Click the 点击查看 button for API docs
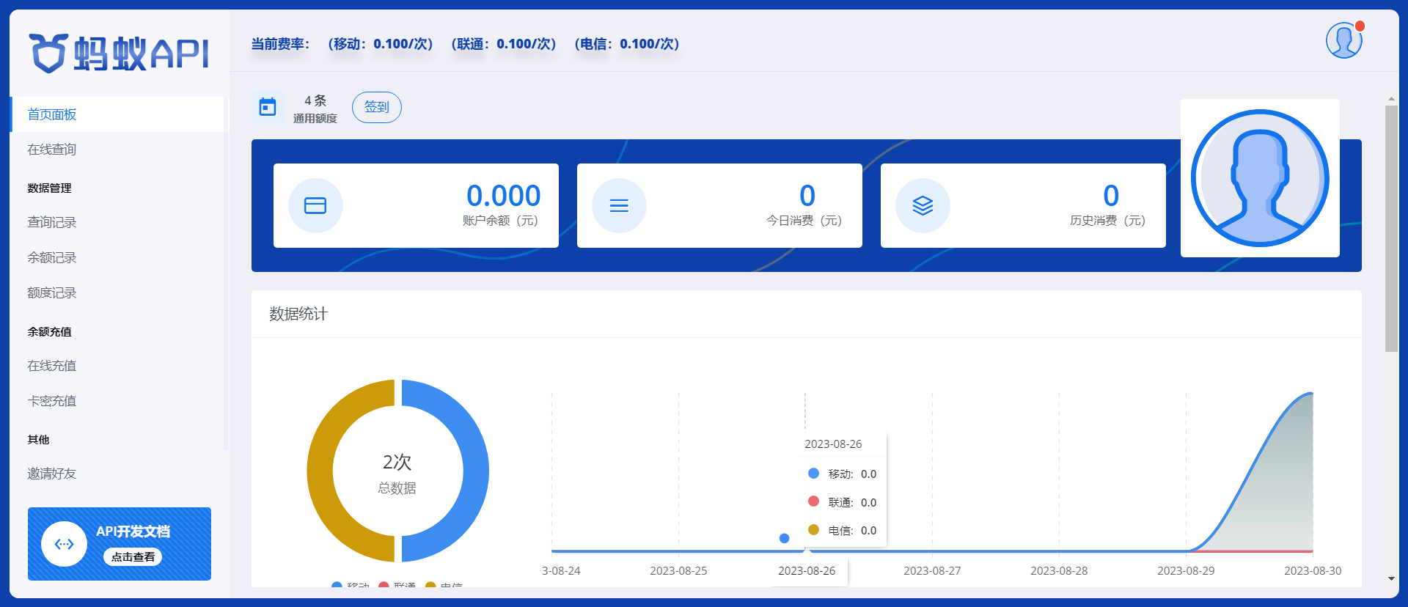The width and height of the screenshot is (1408, 607). pyautogui.click(x=133, y=557)
